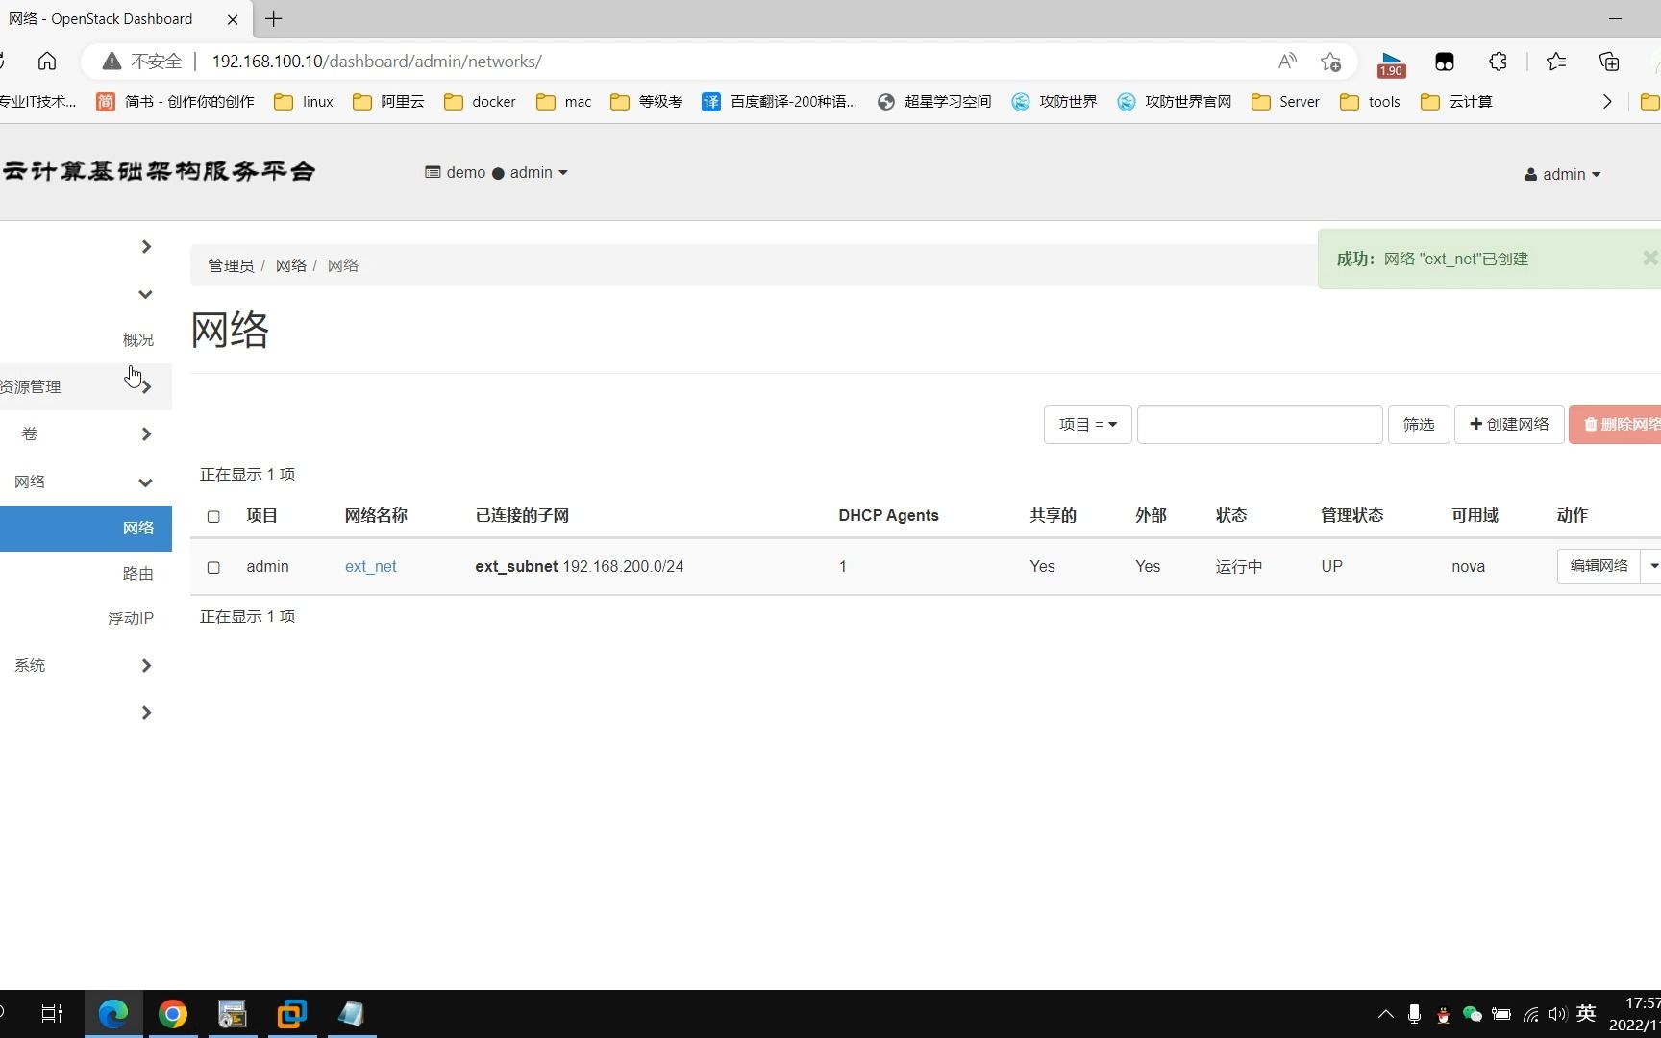Open 浮动IP in the sidebar
This screenshot has width=1661, height=1038.
click(x=130, y=618)
